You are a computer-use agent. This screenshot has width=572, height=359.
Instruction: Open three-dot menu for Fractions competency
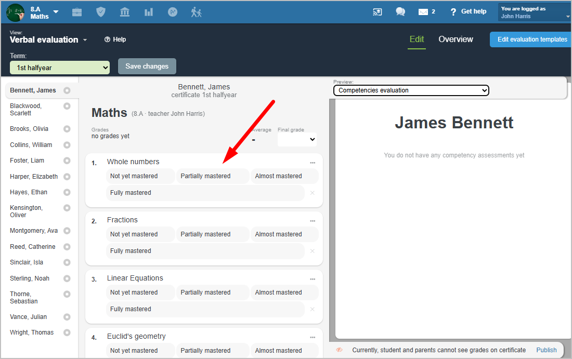(313, 221)
